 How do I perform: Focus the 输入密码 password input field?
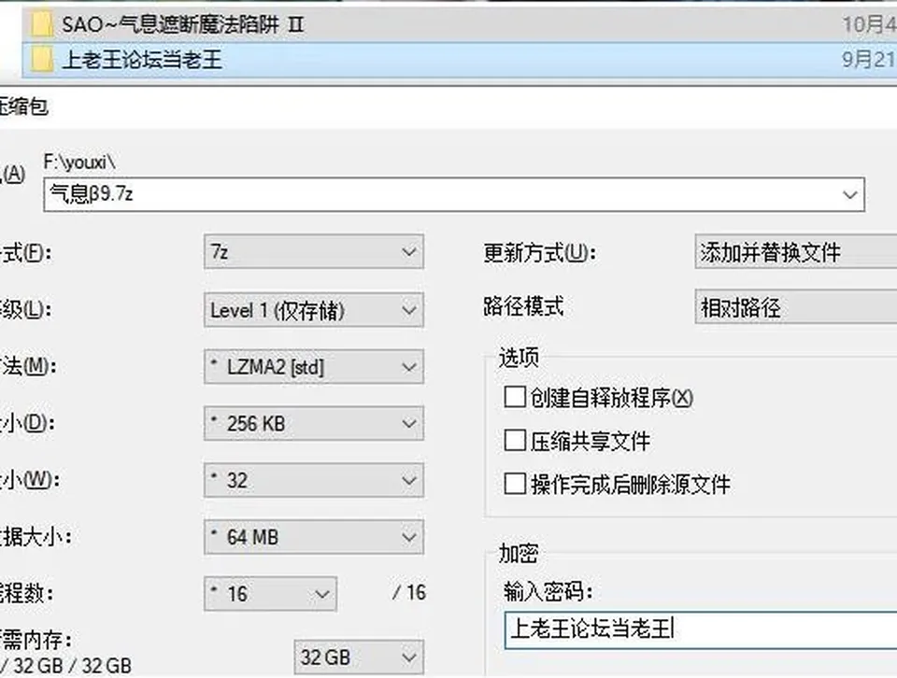click(701, 630)
